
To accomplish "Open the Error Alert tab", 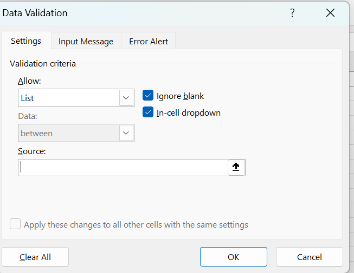I will point(149,42).
